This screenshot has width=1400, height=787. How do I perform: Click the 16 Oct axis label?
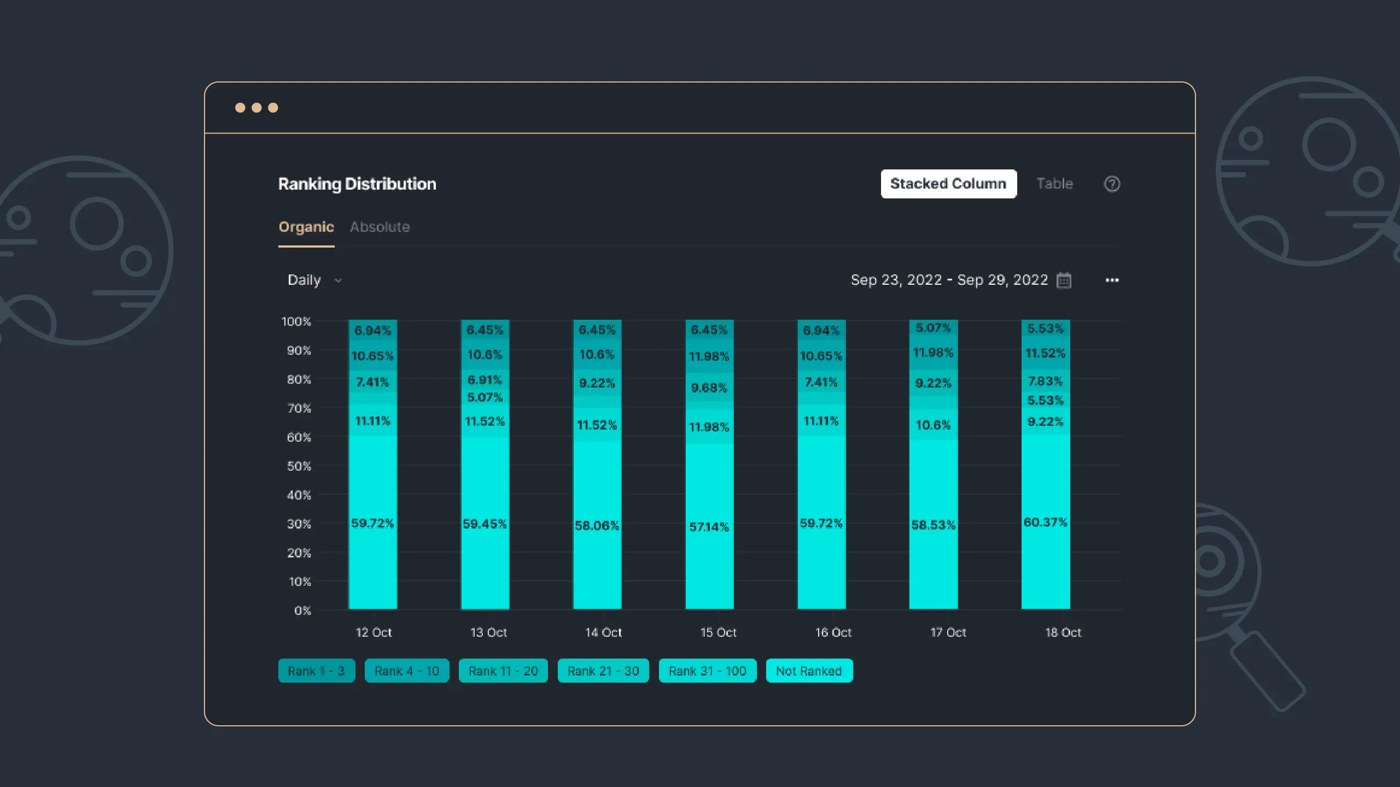coord(833,632)
